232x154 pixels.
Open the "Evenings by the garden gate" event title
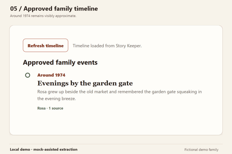point(85,83)
